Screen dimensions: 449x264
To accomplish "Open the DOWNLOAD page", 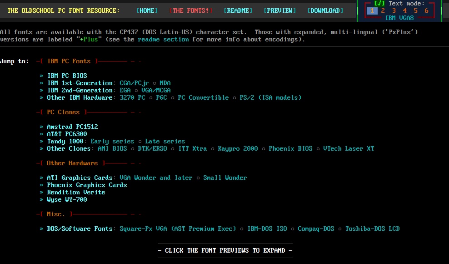I will pyautogui.click(x=325, y=10).
